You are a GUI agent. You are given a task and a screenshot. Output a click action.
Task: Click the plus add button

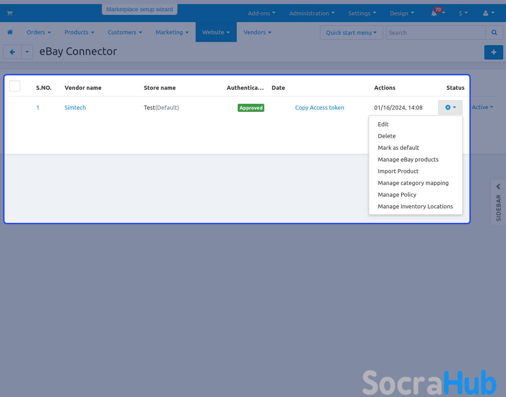tap(493, 52)
